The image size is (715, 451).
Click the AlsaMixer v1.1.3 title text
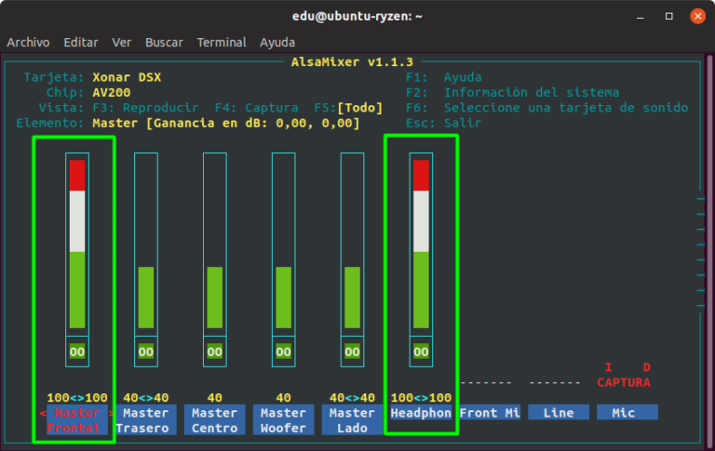coord(352,62)
